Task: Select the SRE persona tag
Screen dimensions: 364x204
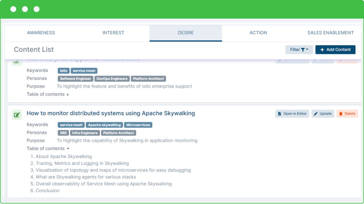Action: (63, 133)
